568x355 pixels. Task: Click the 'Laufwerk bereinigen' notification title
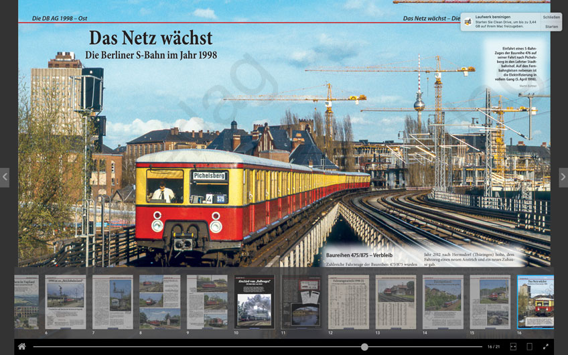[x=493, y=17]
